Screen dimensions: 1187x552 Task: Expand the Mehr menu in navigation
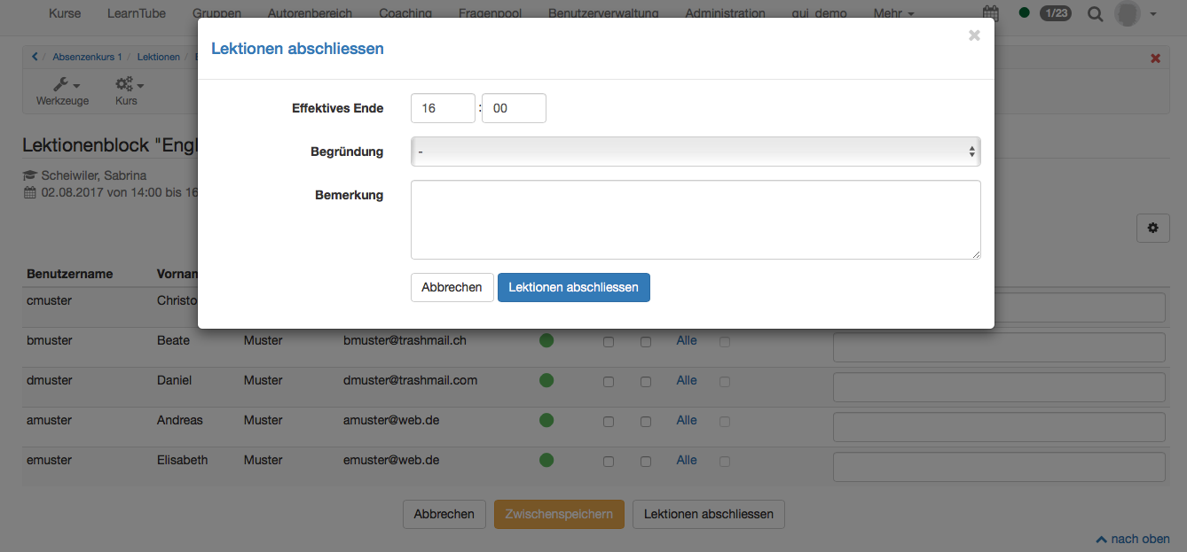pos(892,13)
